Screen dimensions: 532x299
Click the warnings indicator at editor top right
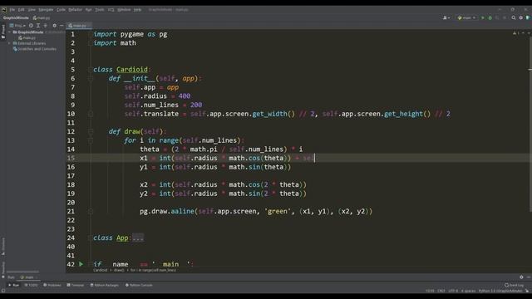(516, 33)
